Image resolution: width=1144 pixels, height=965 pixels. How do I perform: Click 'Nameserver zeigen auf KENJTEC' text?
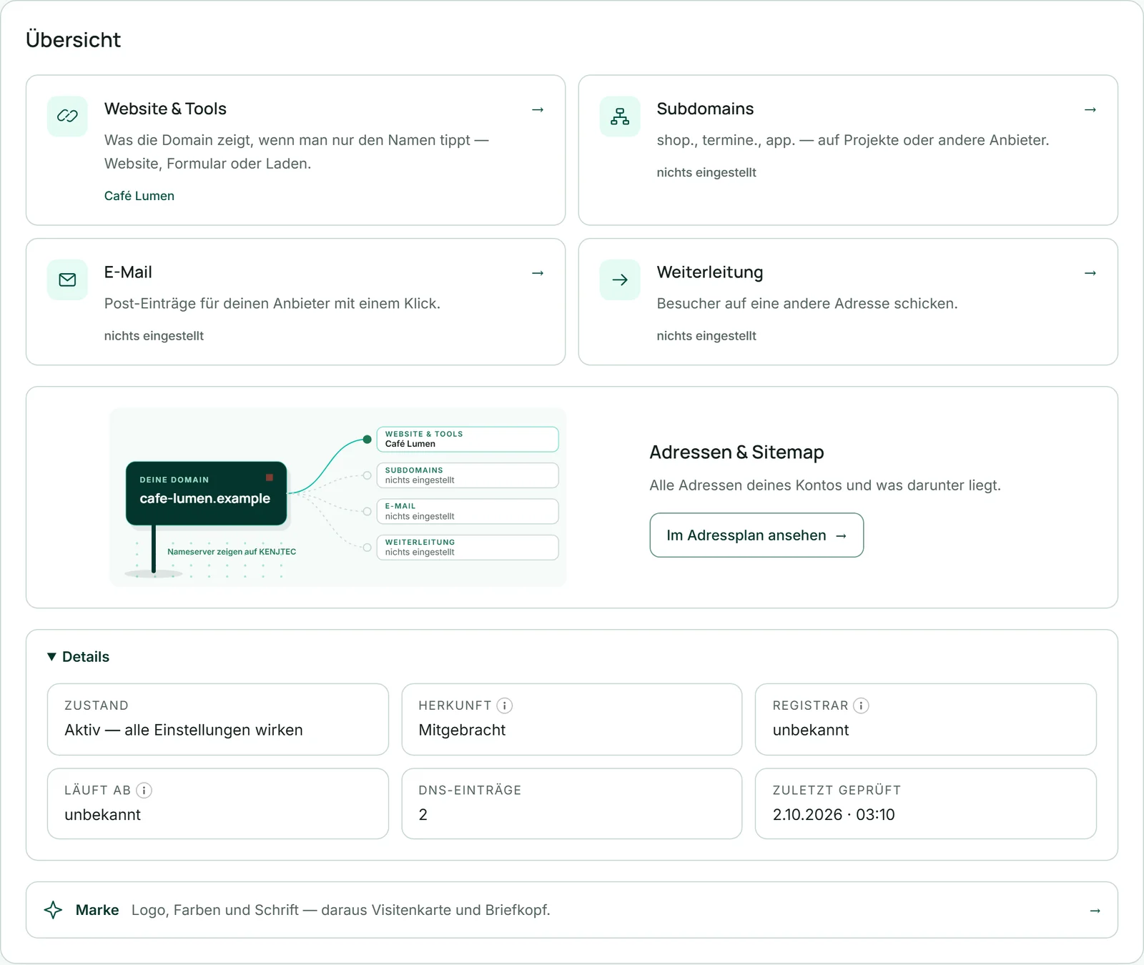pyautogui.click(x=232, y=552)
